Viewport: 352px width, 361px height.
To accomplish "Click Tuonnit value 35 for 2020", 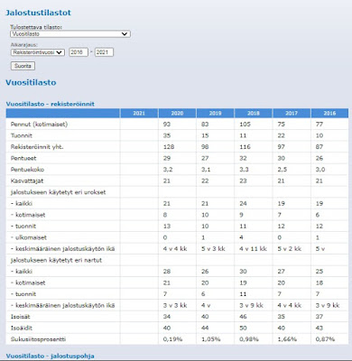I will (167, 135).
